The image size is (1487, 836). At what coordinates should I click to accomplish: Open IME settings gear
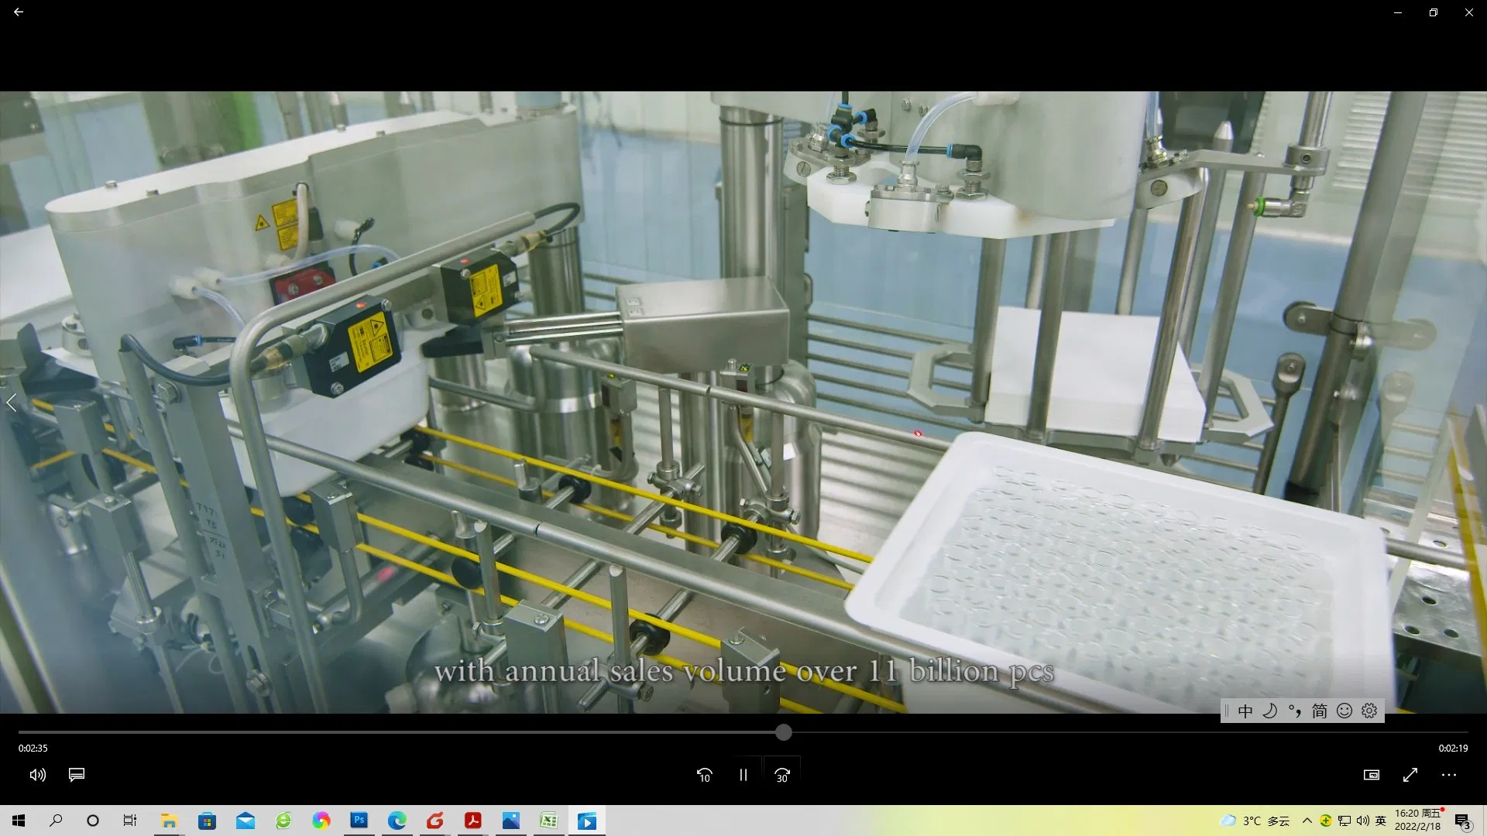pyautogui.click(x=1369, y=711)
